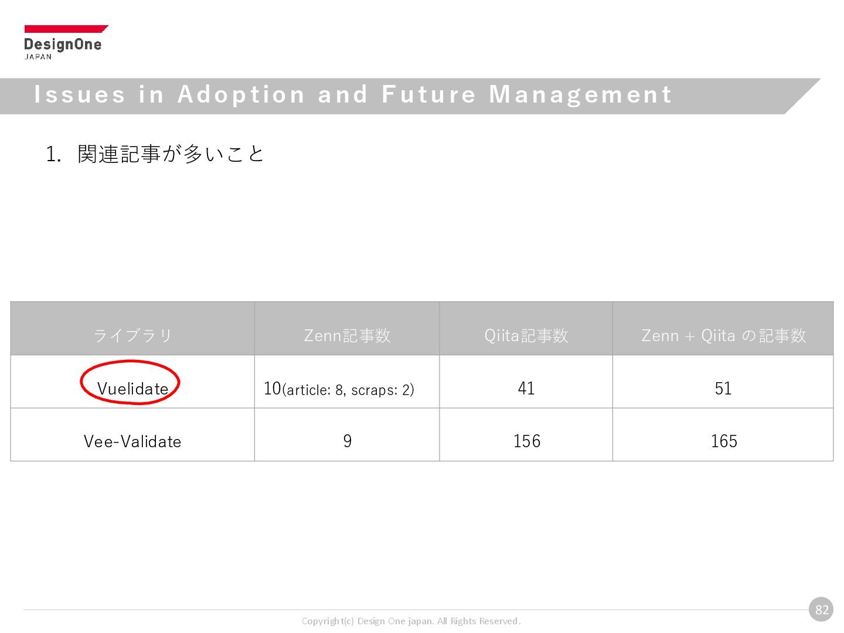Click the '10(article: 8, scraps: 2)' cell
The image size is (844, 633).
339,389
